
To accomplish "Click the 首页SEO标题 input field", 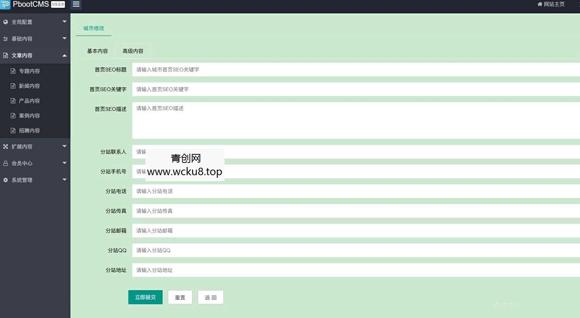I will tap(261, 70).
